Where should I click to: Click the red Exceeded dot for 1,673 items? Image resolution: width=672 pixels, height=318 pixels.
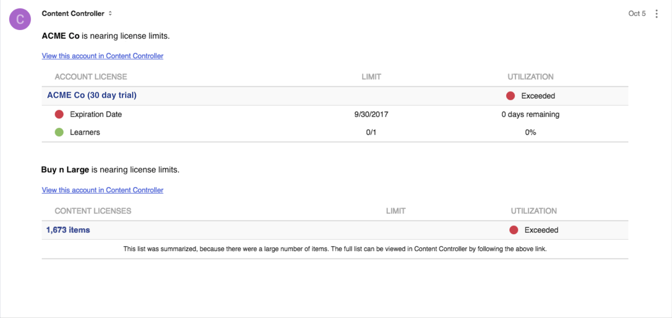click(x=514, y=230)
